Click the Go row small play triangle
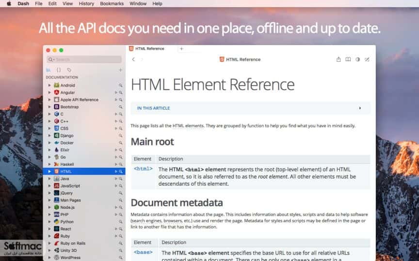This screenshot has width=419, height=261. [116, 157]
